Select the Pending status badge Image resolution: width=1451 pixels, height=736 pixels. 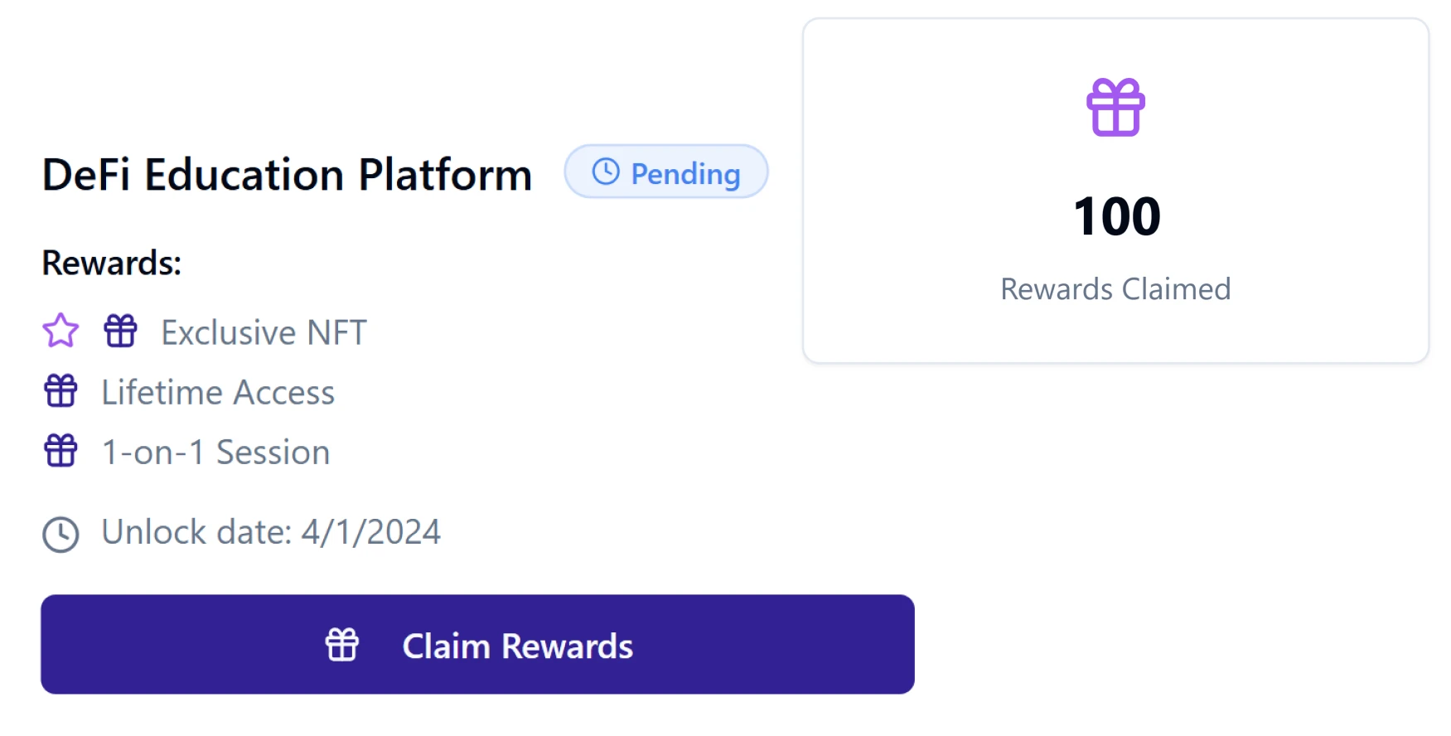point(665,172)
